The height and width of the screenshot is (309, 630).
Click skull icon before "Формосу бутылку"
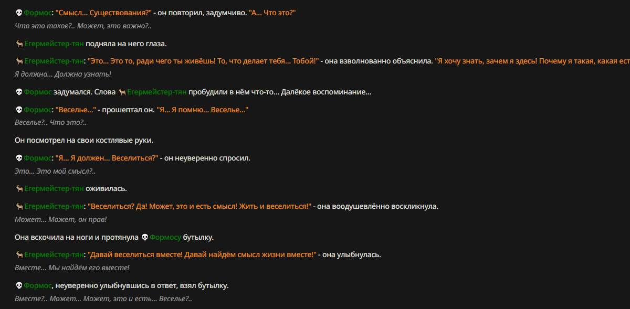[145, 238]
